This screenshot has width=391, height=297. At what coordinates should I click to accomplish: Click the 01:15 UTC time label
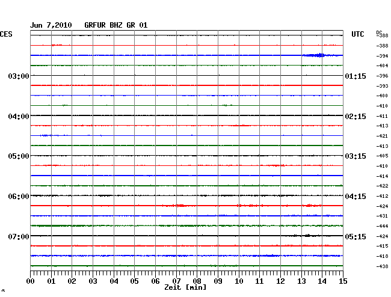(x=356, y=76)
